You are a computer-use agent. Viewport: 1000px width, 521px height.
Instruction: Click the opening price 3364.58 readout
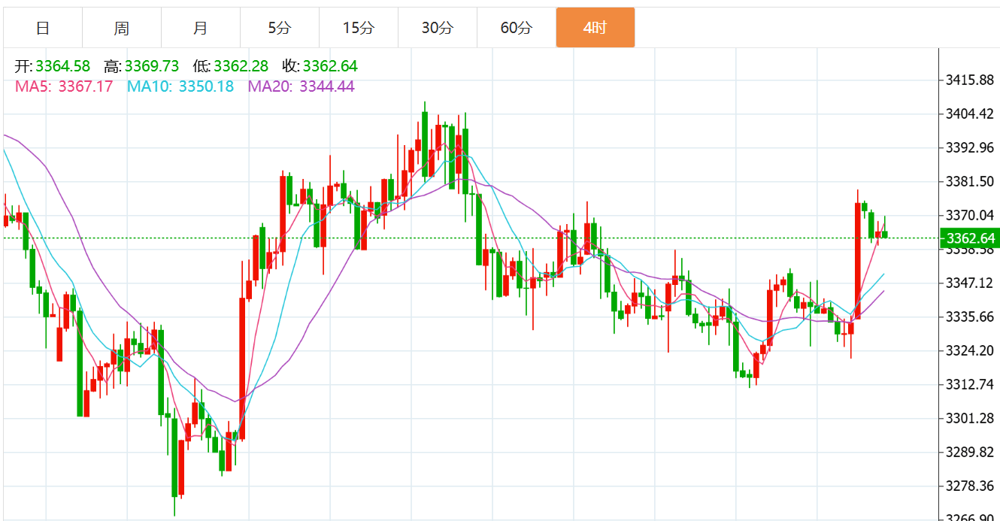[x=62, y=67]
